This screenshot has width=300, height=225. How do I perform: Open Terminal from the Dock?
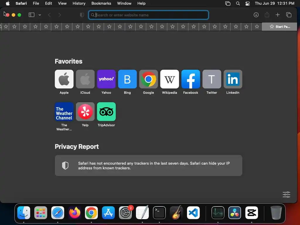(x=159, y=213)
